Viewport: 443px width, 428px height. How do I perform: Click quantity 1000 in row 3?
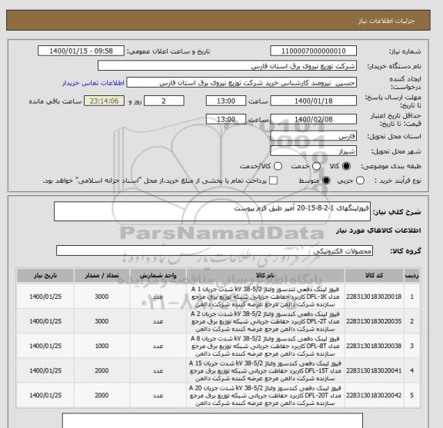102,346
